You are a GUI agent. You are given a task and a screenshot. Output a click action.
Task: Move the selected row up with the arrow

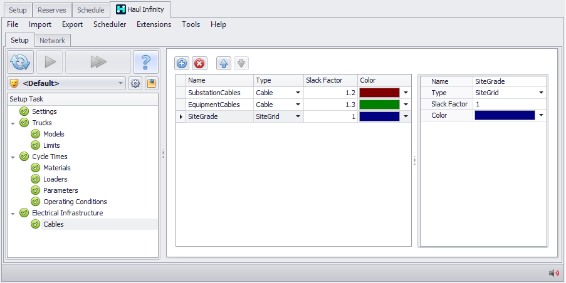click(x=223, y=63)
